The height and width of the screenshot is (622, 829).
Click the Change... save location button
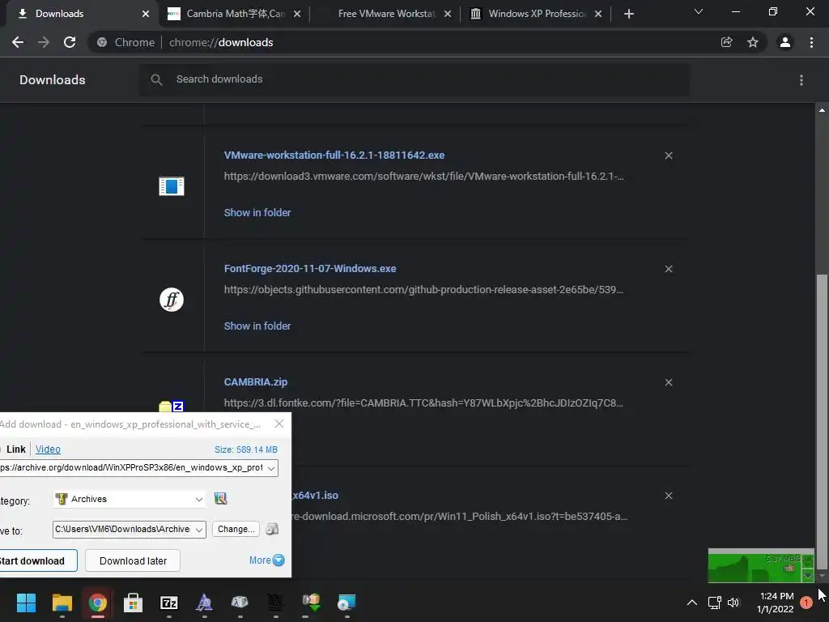pyautogui.click(x=236, y=529)
